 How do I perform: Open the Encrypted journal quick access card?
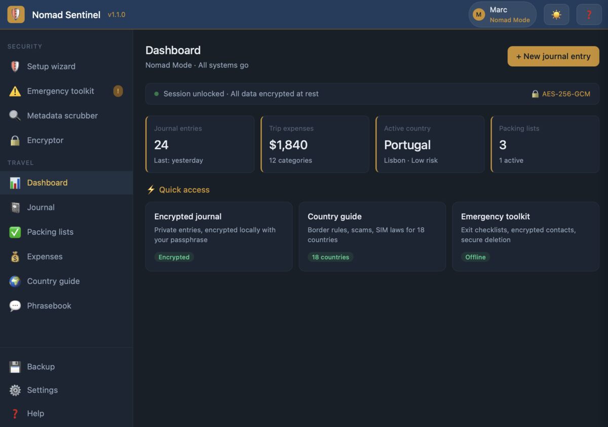coord(219,237)
